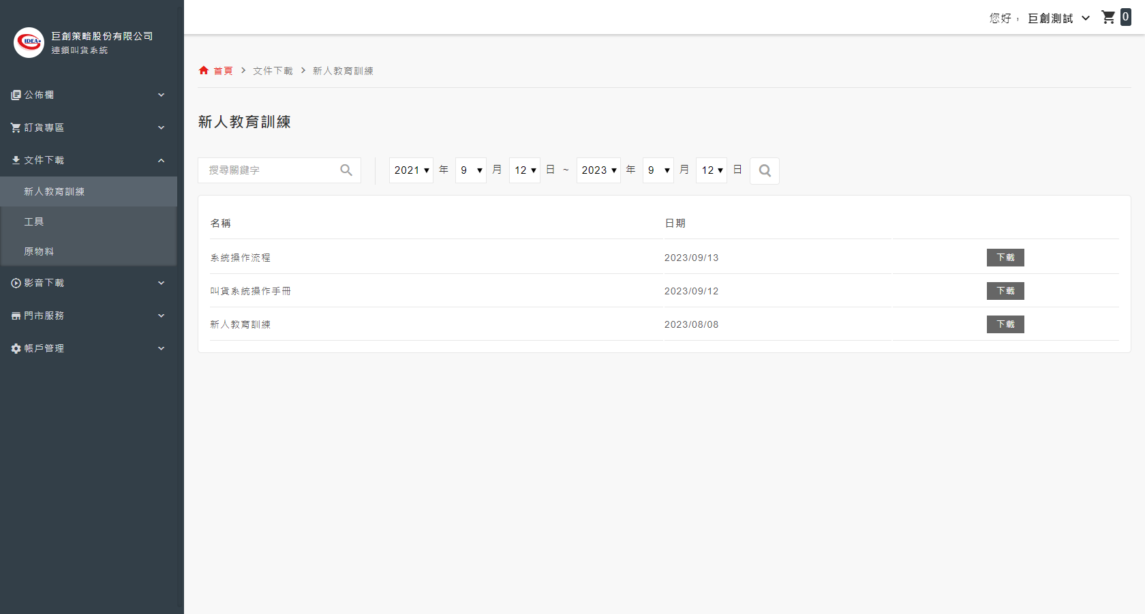Open the start year 2021 dropdown
The width and height of the screenshot is (1145, 614).
411,170
